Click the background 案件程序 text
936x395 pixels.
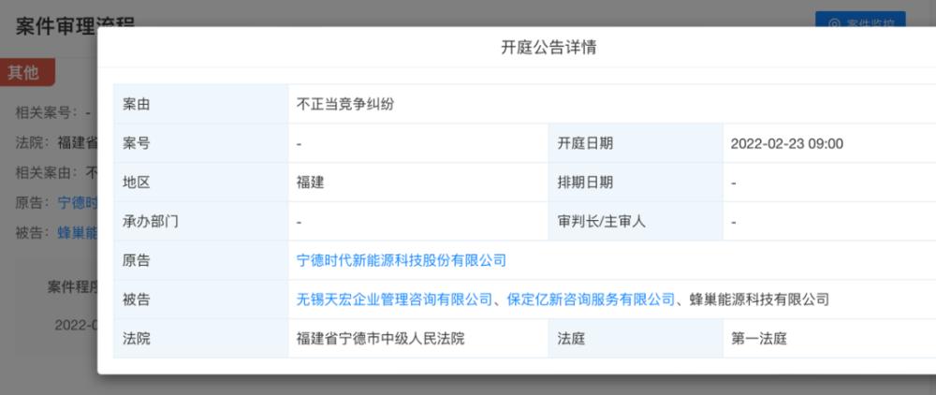[x=72, y=286]
